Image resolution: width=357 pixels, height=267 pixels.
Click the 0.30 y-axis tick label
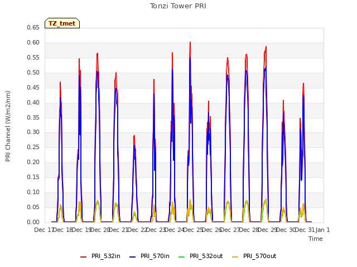click(33, 132)
